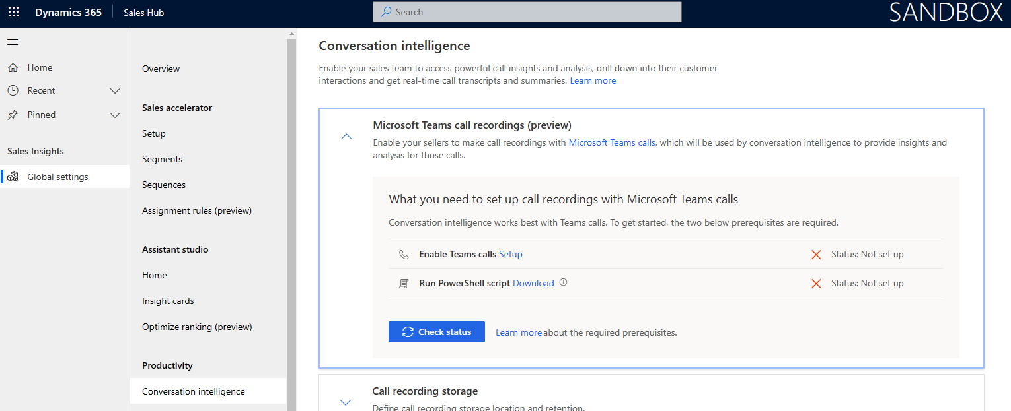1011x411 pixels.
Task: Click the Home house icon
Action: (x=13, y=67)
